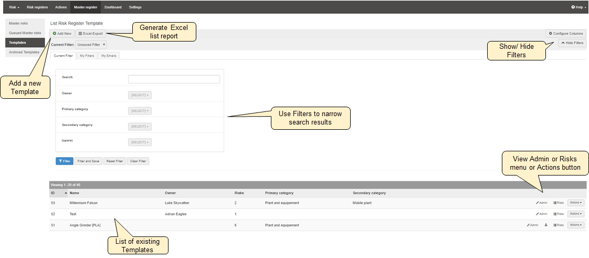Select Archived Templates in the sidebar

24,52
